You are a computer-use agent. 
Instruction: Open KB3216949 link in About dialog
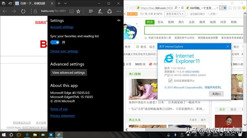192,72
